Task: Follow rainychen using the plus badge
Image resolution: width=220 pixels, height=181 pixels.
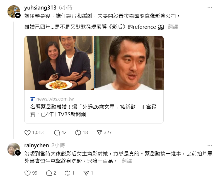Action: (x=18, y=153)
